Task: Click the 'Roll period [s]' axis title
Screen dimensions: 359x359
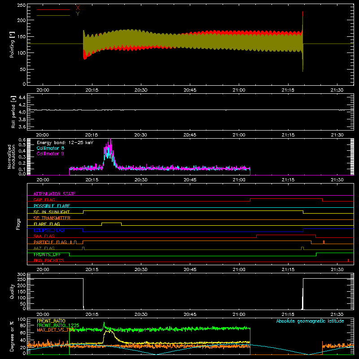Action: 13,112
